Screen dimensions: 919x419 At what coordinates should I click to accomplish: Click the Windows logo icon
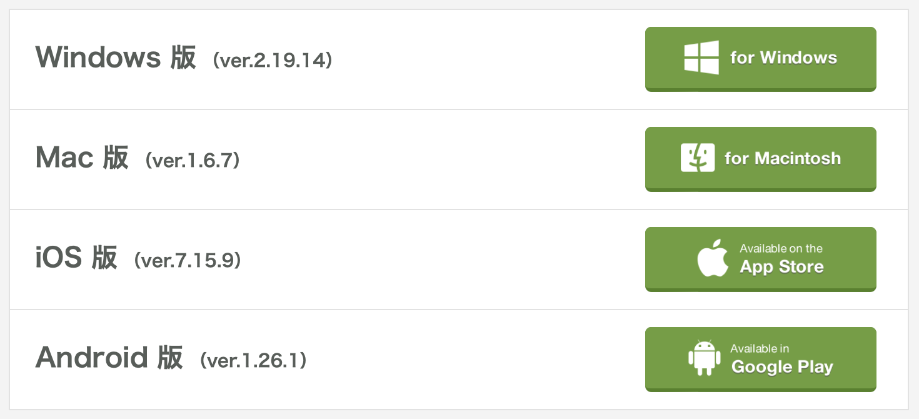point(701,58)
